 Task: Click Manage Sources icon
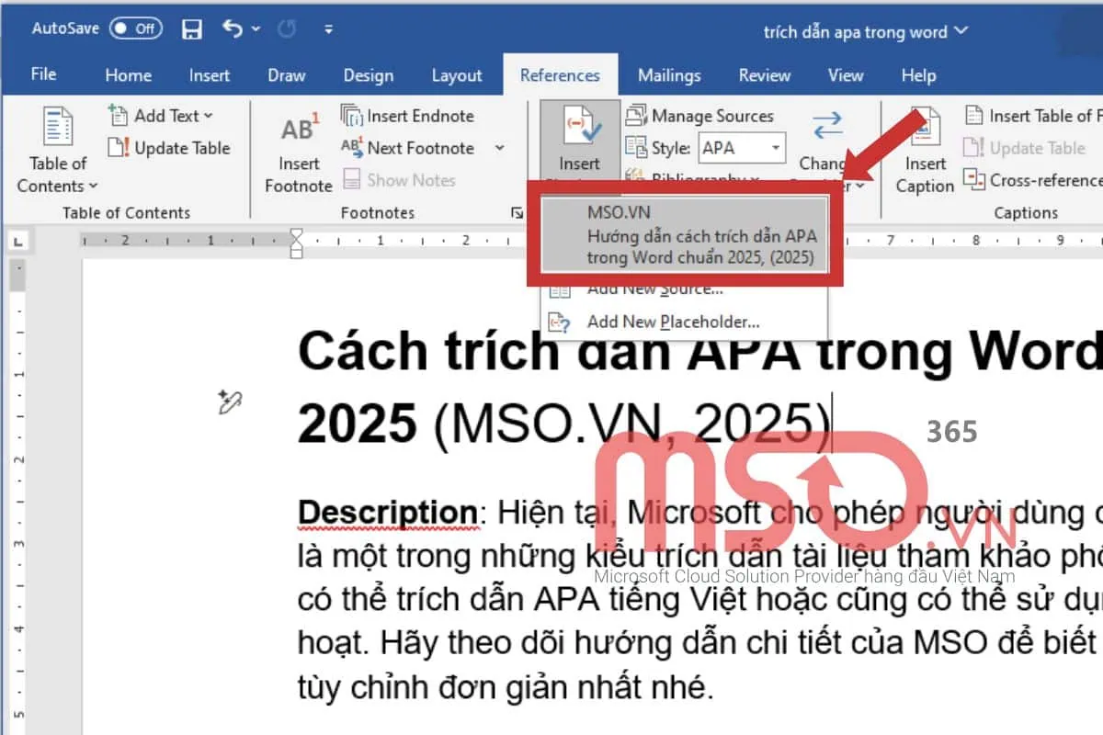click(x=635, y=116)
